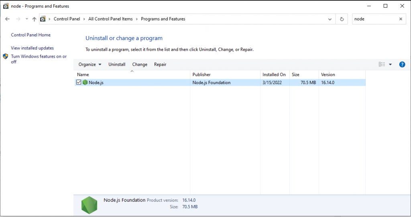
Task: Select the 'Node.js' program name
Action: click(x=96, y=82)
